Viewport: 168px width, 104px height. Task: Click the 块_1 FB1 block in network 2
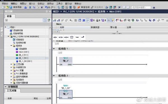[x=66, y=95]
